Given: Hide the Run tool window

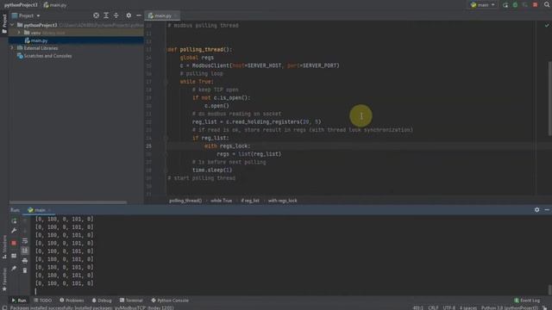Looking at the screenshot, I should click(547, 210).
